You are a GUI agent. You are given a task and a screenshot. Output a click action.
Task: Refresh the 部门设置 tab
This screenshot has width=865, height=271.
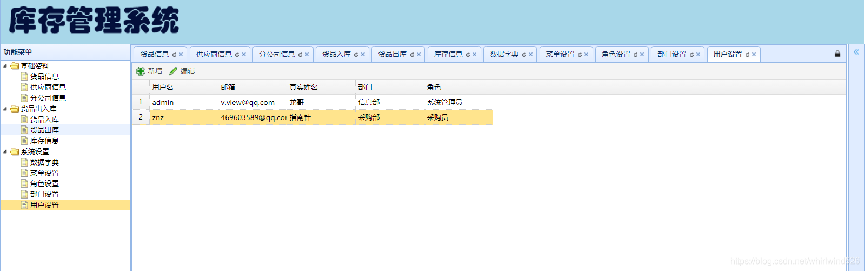(691, 55)
